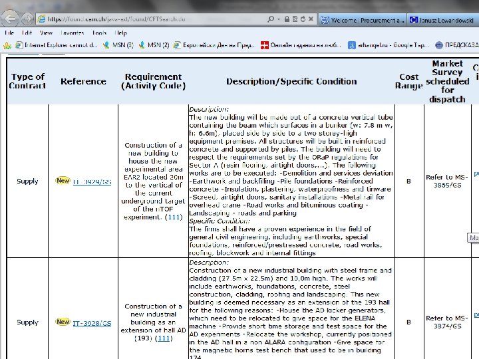
Task: Open the MSN (2) favorite
Action: tap(154, 45)
